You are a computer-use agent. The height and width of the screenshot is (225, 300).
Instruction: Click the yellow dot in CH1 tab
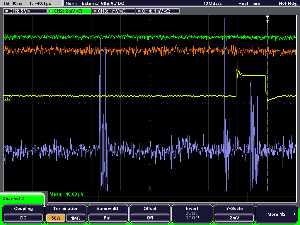pyautogui.click(x=7, y=11)
